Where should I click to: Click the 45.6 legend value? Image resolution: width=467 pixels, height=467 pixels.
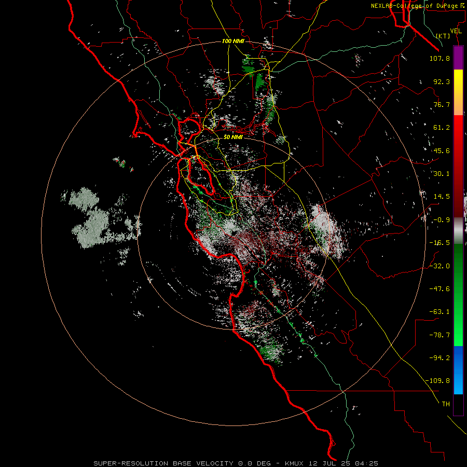pyautogui.click(x=442, y=150)
